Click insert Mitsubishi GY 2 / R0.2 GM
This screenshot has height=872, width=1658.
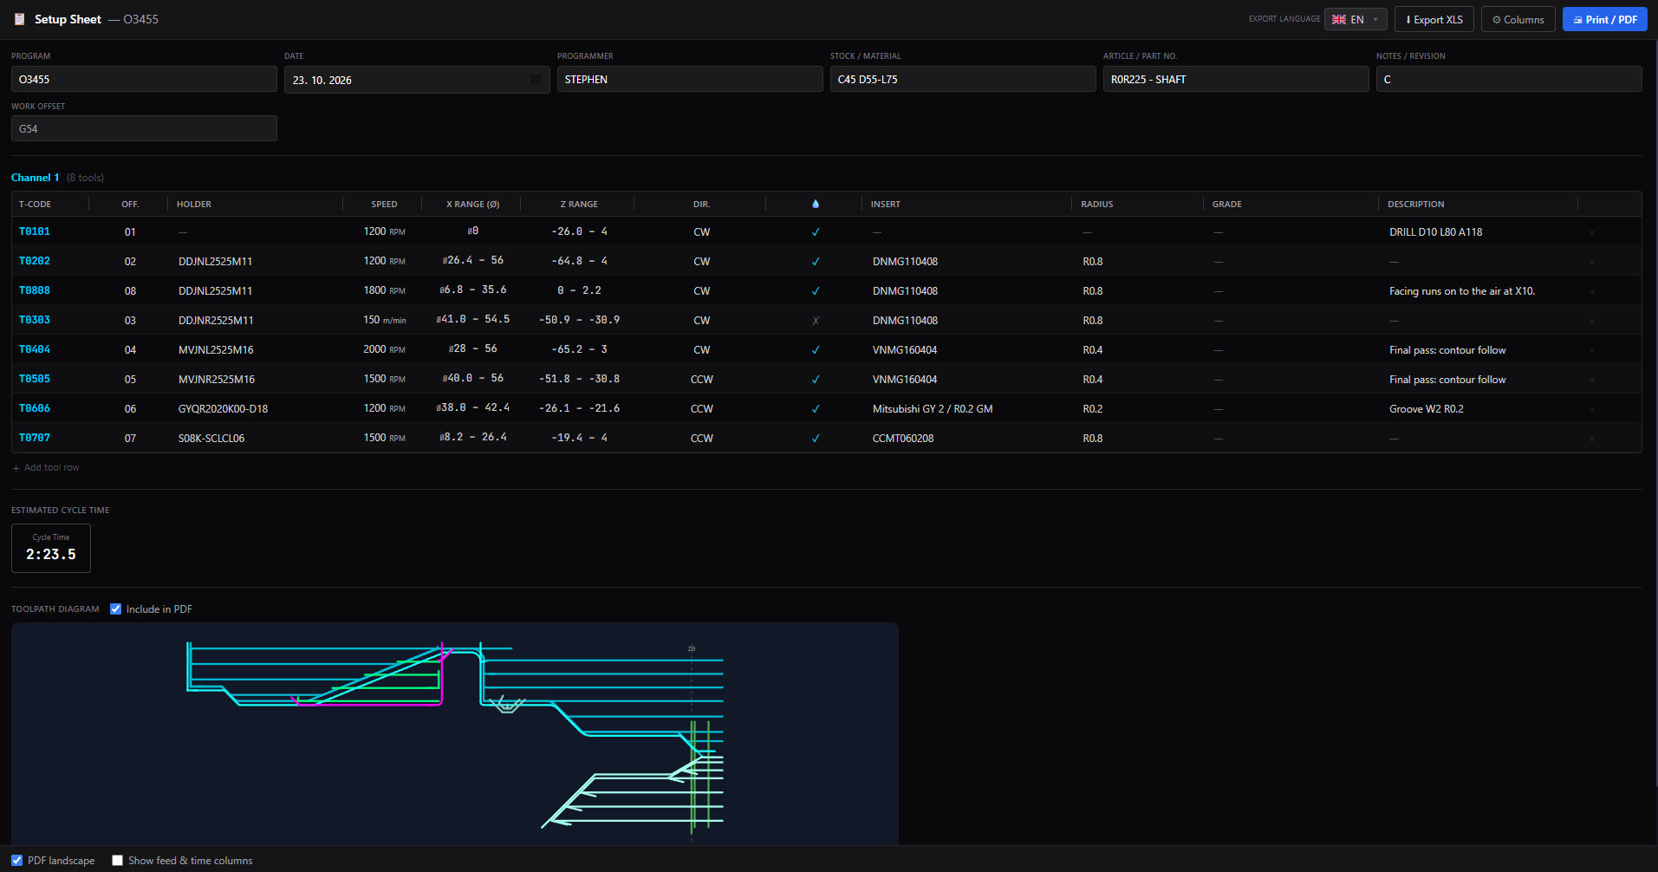click(x=933, y=409)
